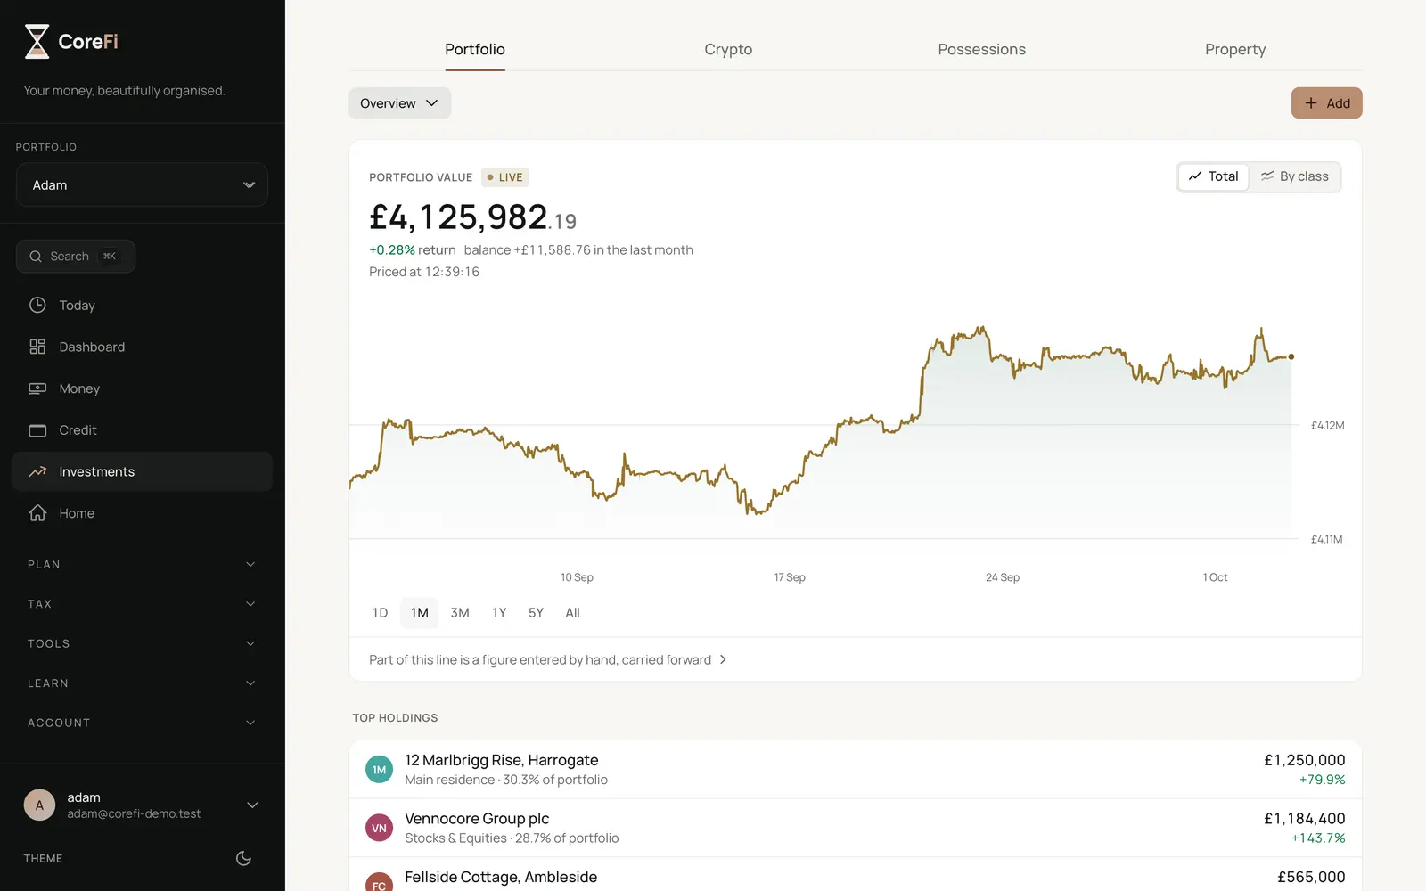Toggle dark theme moon icon
This screenshot has height=891, width=1426.
[243, 858]
